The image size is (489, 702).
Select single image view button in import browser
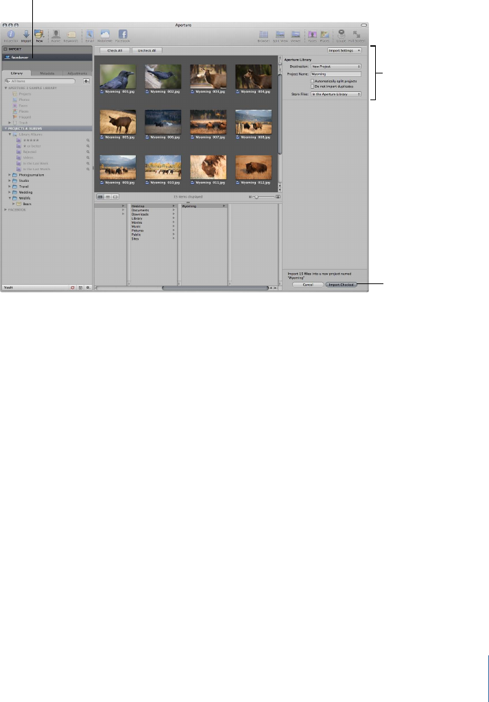(x=115, y=196)
